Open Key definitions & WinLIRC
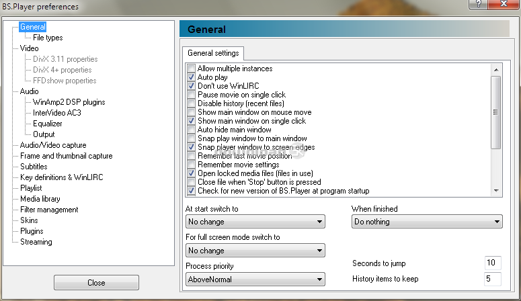The image size is (521, 301). coord(61,177)
